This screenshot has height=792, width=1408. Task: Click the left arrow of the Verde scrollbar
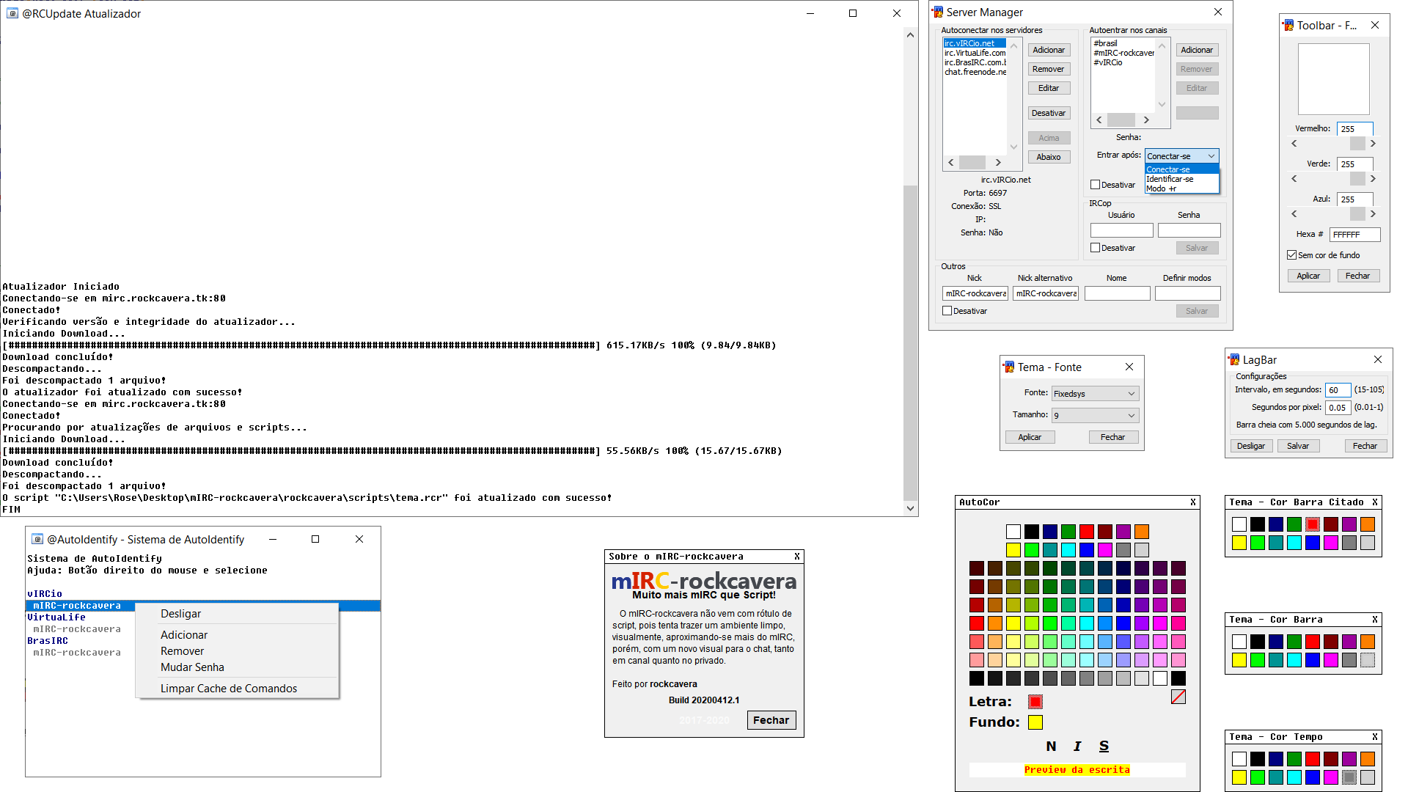[1294, 179]
